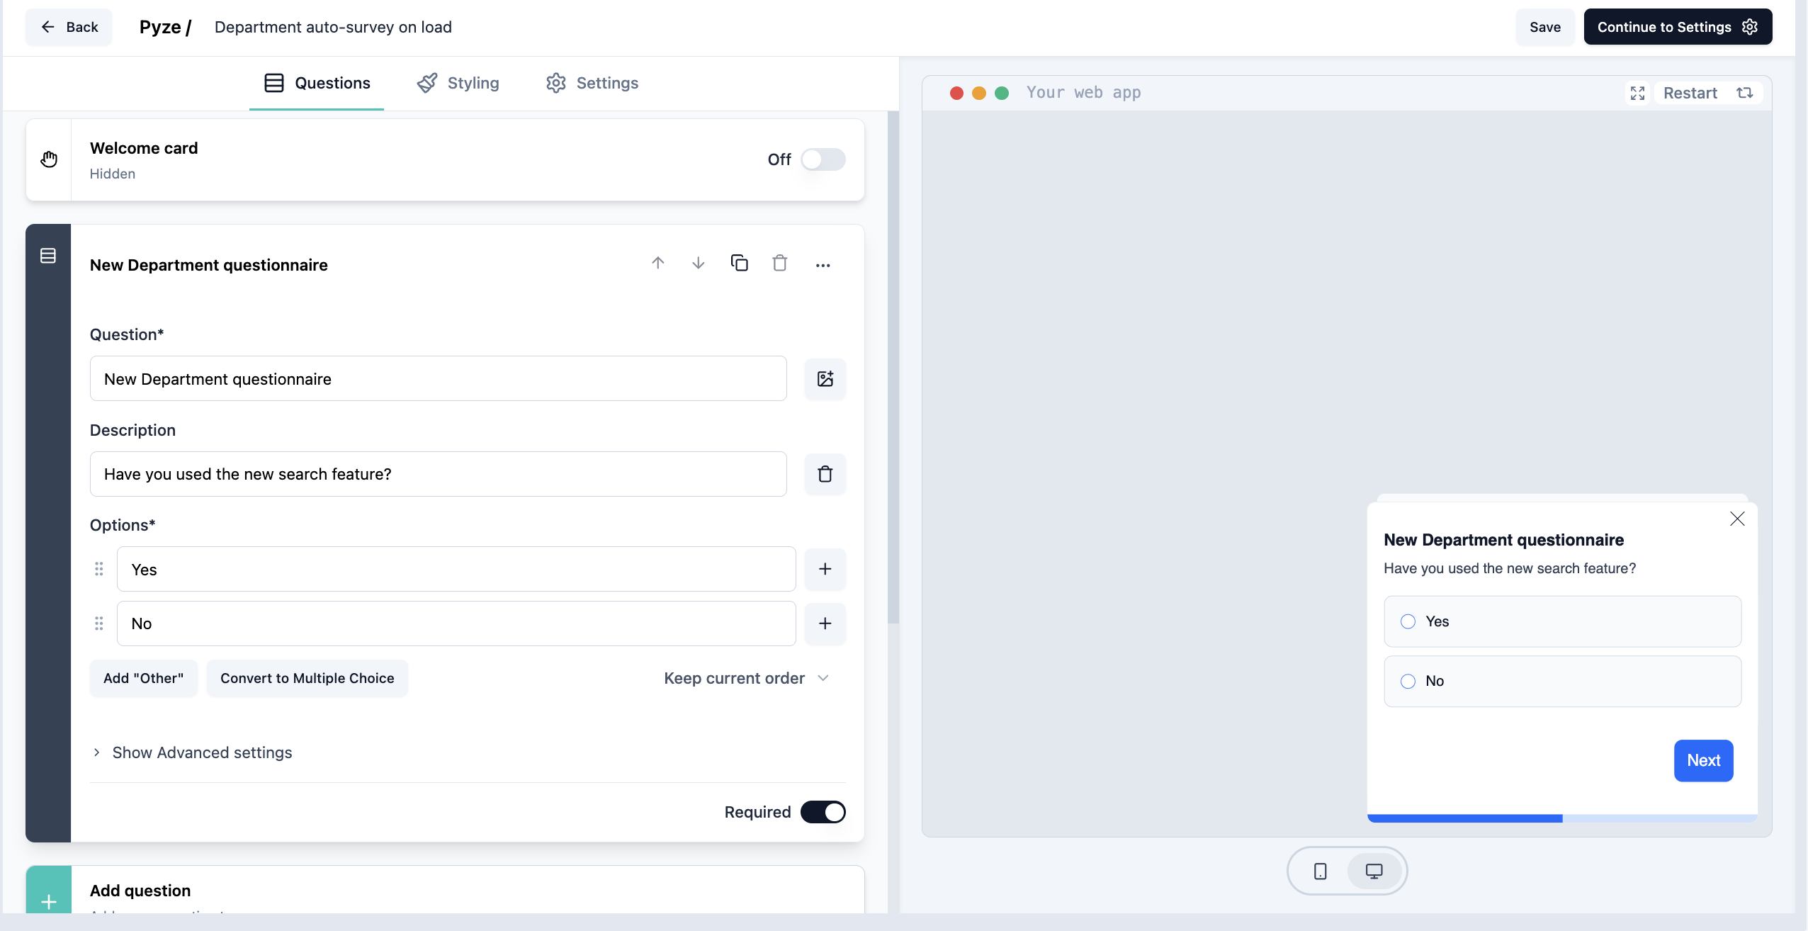The height and width of the screenshot is (931, 1808).
Task: Duplicate the New Department questionnaire question
Action: coord(739,263)
